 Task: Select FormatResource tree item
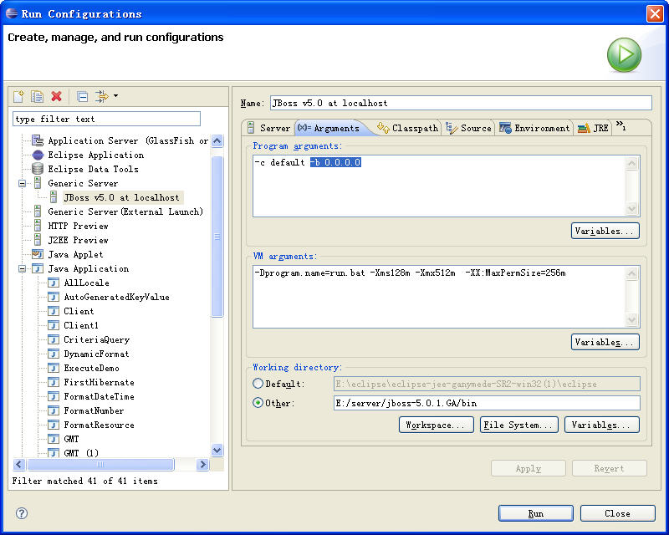point(99,425)
